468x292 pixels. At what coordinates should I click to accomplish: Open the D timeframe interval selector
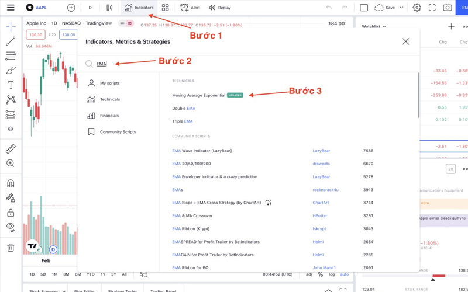[90, 8]
